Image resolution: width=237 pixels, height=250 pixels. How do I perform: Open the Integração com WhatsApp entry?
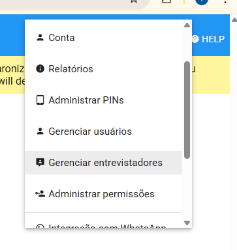[104, 226]
